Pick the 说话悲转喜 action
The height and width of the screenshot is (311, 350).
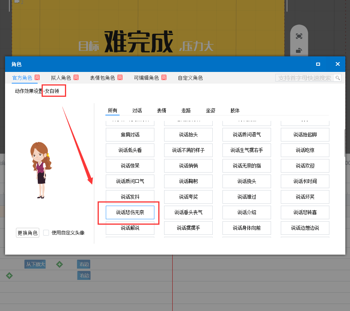[305, 212]
